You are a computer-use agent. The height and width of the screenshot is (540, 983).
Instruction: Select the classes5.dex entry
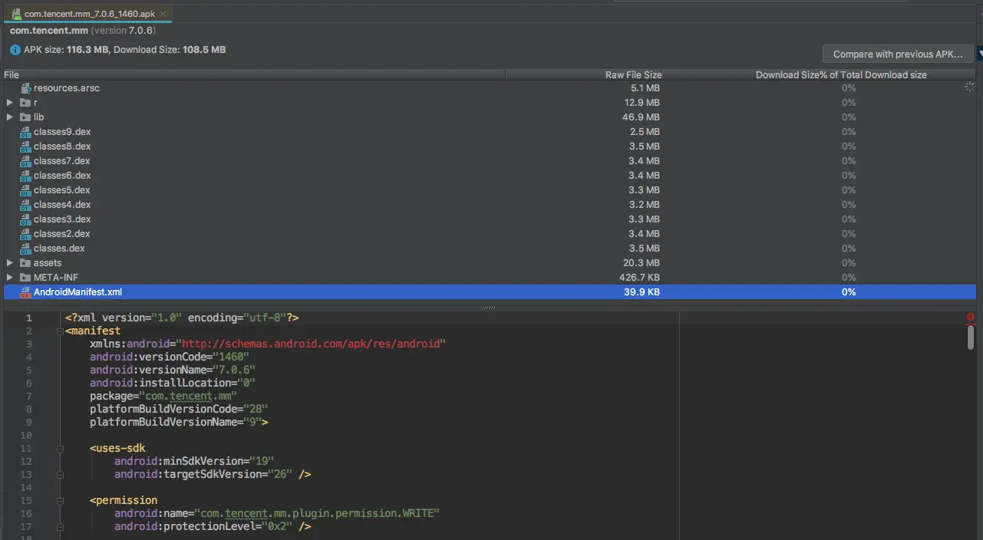tap(62, 190)
